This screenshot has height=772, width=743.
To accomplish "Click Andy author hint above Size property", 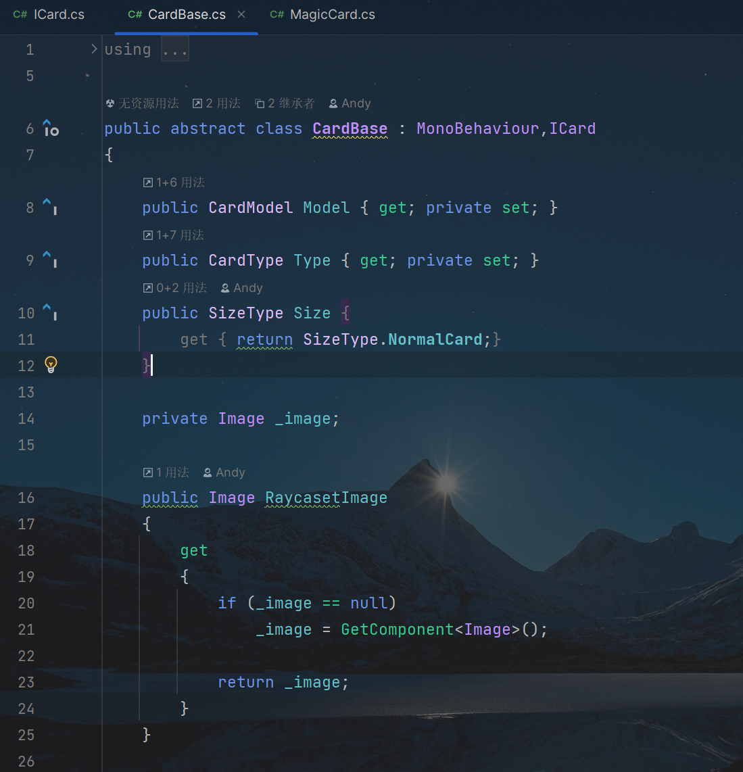I will [242, 288].
